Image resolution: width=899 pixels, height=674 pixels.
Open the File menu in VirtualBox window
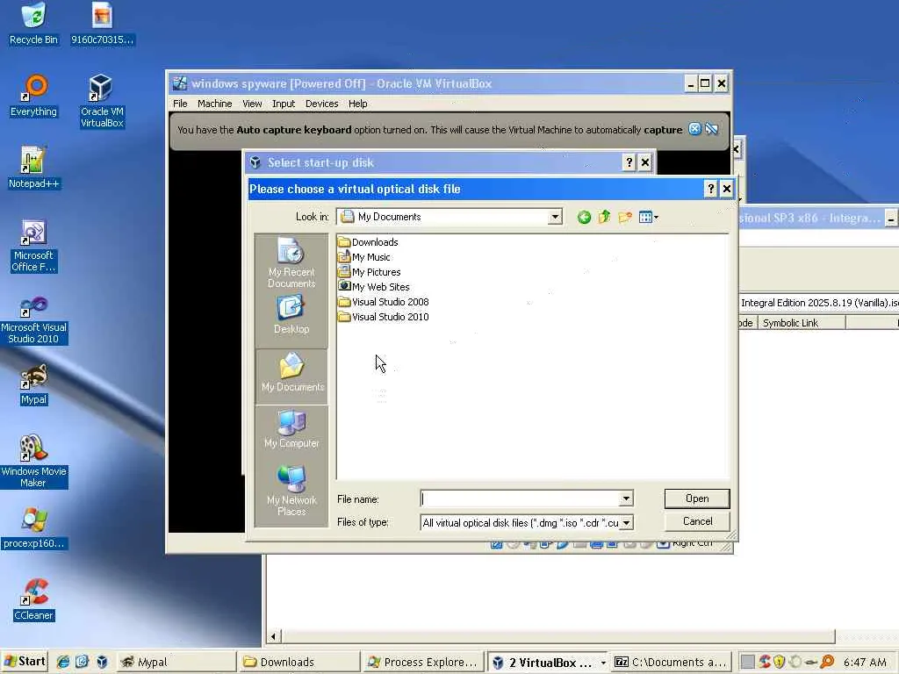click(x=180, y=104)
